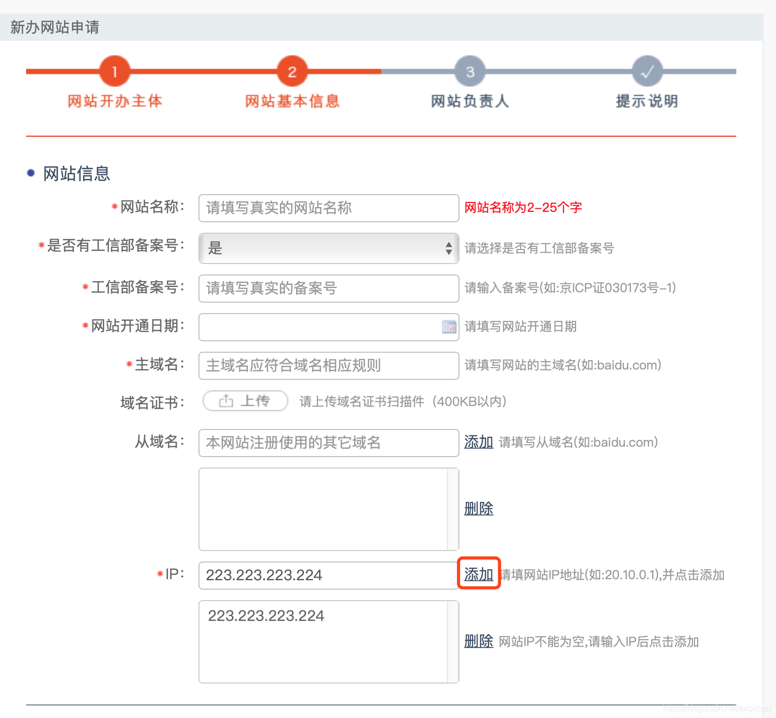Click 添加 link next to the IP field

tap(479, 574)
